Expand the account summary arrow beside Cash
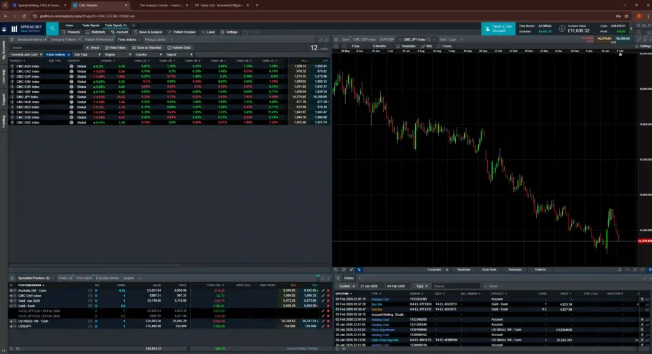 (x=631, y=29)
